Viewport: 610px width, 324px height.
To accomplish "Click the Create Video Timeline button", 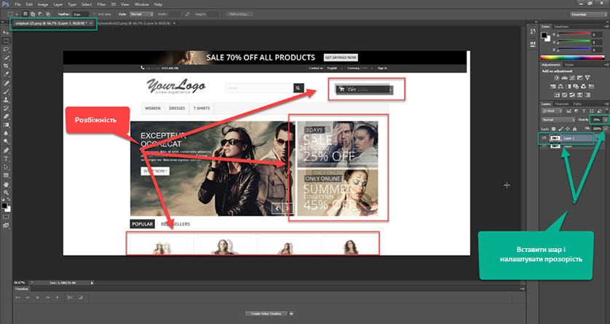I will (266, 314).
